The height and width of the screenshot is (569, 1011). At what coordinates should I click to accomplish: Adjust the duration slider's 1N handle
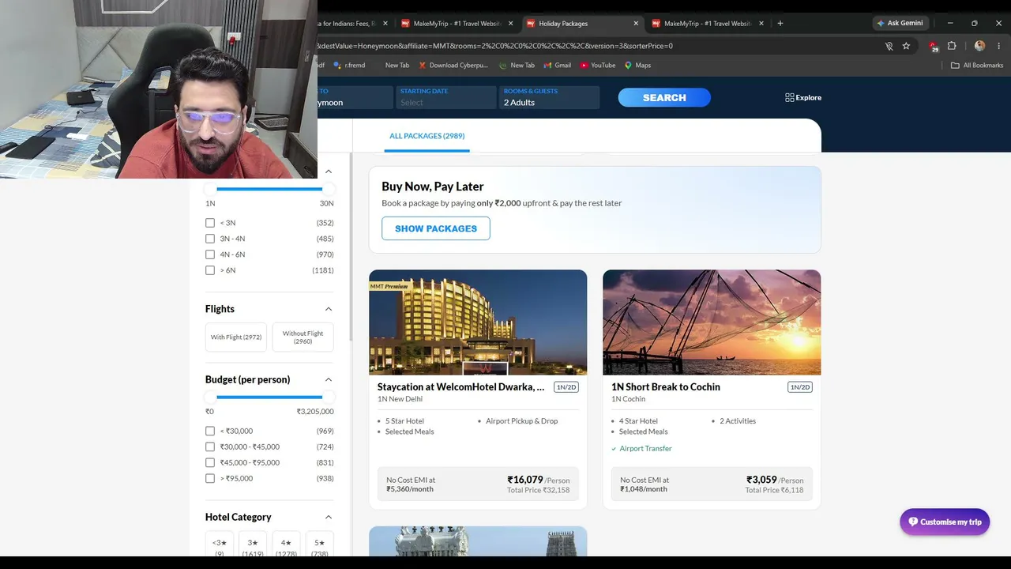tap(211, 189)
